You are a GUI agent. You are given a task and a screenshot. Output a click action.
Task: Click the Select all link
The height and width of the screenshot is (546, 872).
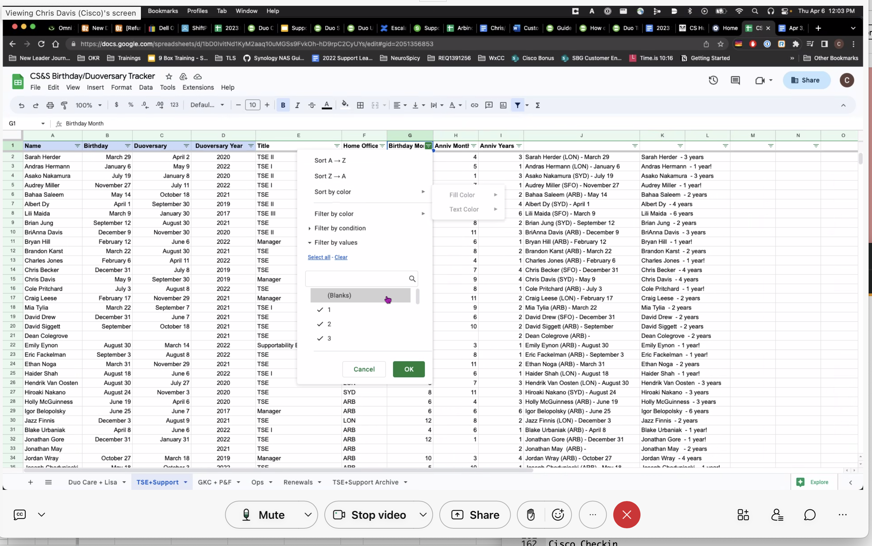[319, 257]
